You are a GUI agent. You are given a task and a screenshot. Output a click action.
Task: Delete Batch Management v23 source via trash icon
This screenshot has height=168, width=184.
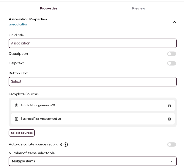(169, 106)
